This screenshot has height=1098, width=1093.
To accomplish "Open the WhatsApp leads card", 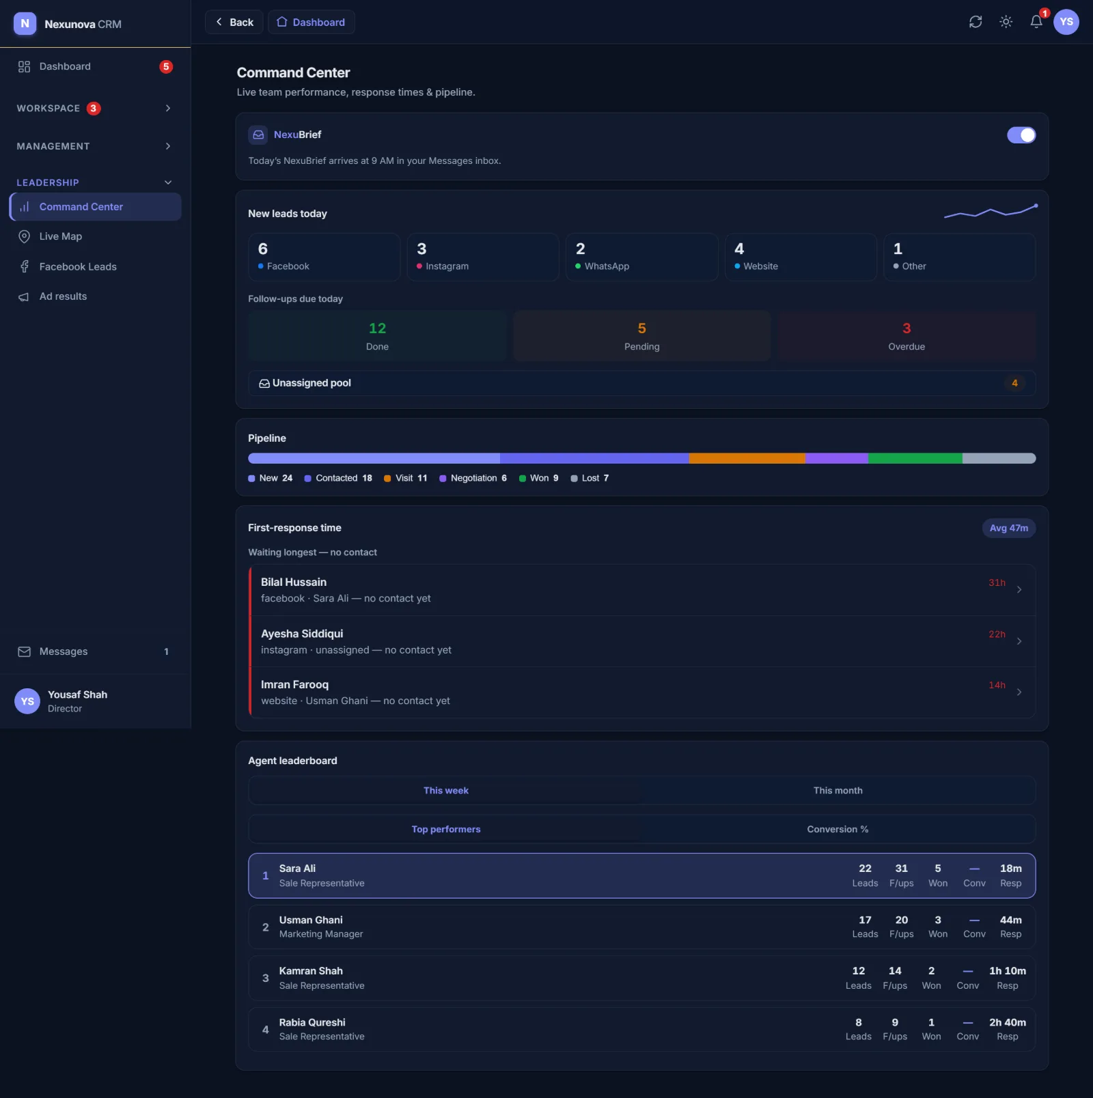I will point(641,257).
